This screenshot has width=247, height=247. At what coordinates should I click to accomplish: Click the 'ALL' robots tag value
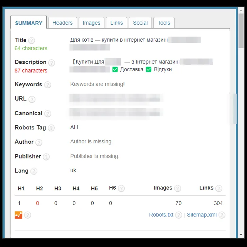[75, 127]
